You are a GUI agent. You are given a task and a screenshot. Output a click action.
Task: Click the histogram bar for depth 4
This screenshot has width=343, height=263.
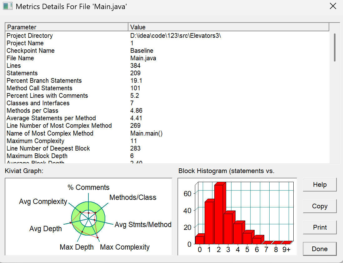[238, 234]
